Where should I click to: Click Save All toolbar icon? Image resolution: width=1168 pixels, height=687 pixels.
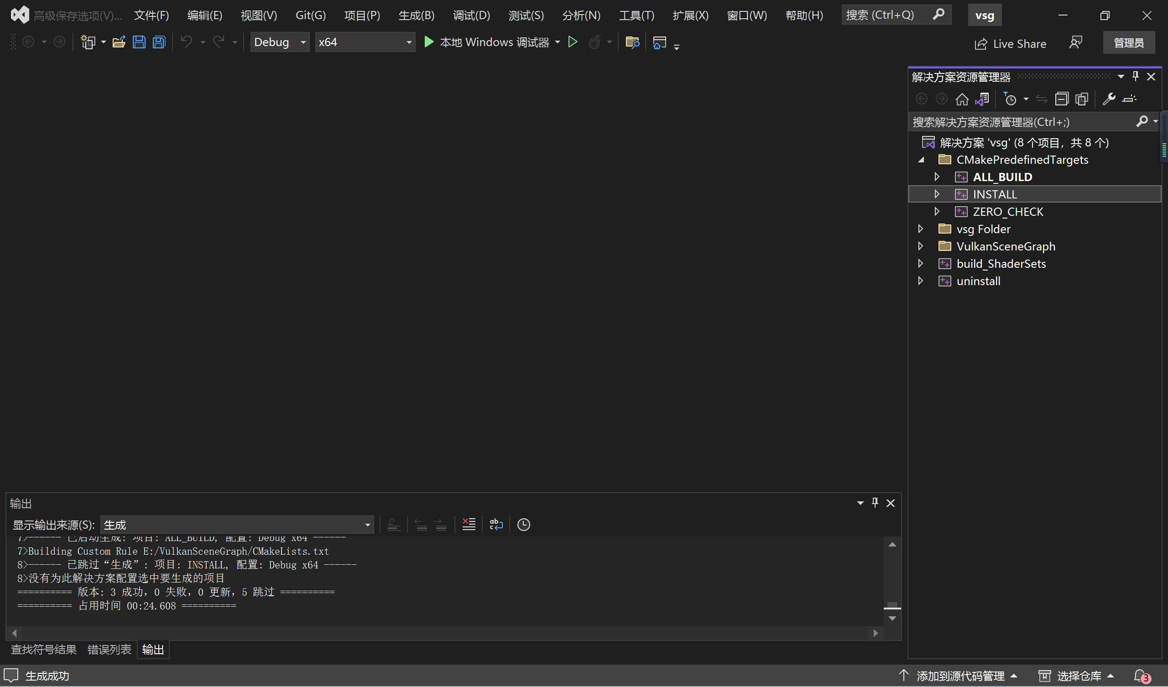158,42
